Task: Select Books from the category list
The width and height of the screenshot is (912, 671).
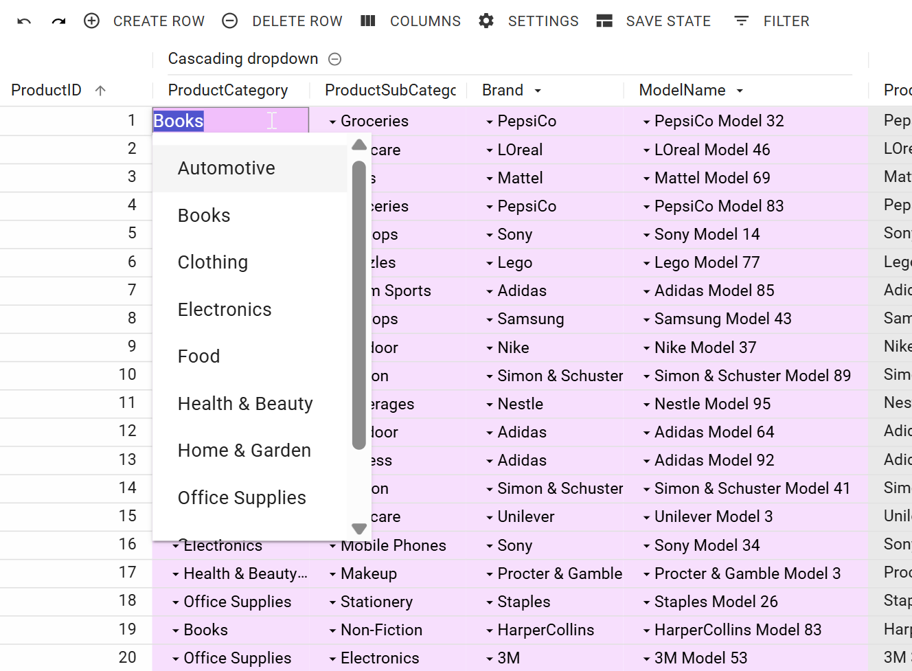Action: click(250, 216)
